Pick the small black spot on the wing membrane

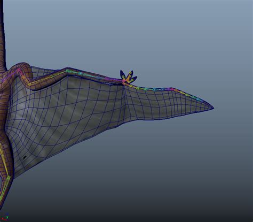coord(25,157)
